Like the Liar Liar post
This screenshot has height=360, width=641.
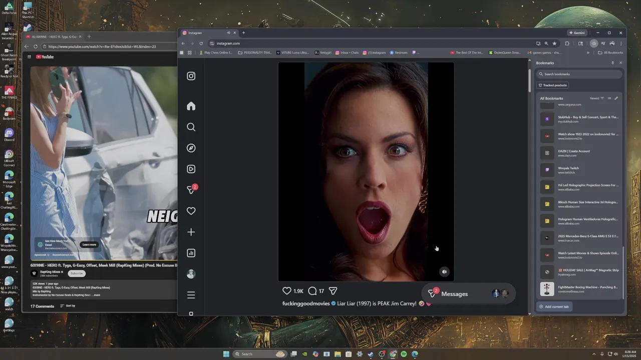[286, 290]
